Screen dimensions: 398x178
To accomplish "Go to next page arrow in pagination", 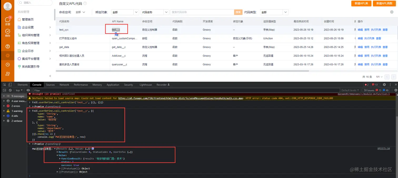I will tap(394, 77).
